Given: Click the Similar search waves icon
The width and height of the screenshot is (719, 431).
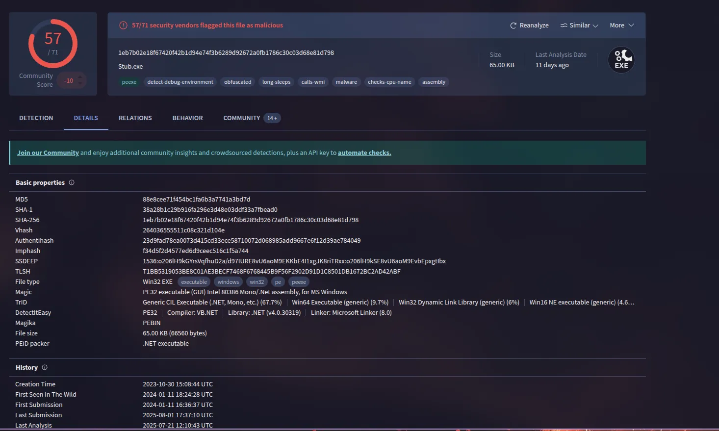Looking at the screenshot, I should [x=564, y=25].
